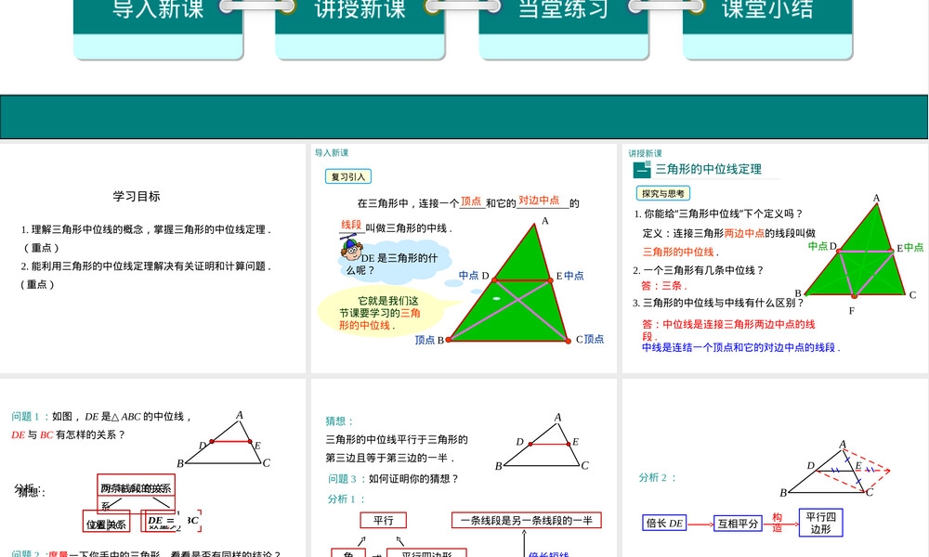Open the 三角形的中位线定理 slide thumbnail
929x557 pixels.
775,258
